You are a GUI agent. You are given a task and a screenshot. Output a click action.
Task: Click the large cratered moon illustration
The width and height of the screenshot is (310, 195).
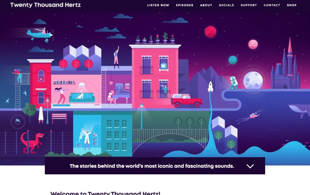[x=253, y=81]
